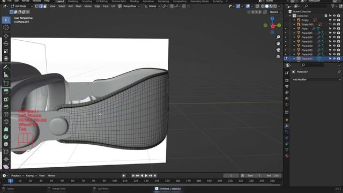343x193 pixels.
Task: Open the Render properties tab
Action: [x=287, y=80]
